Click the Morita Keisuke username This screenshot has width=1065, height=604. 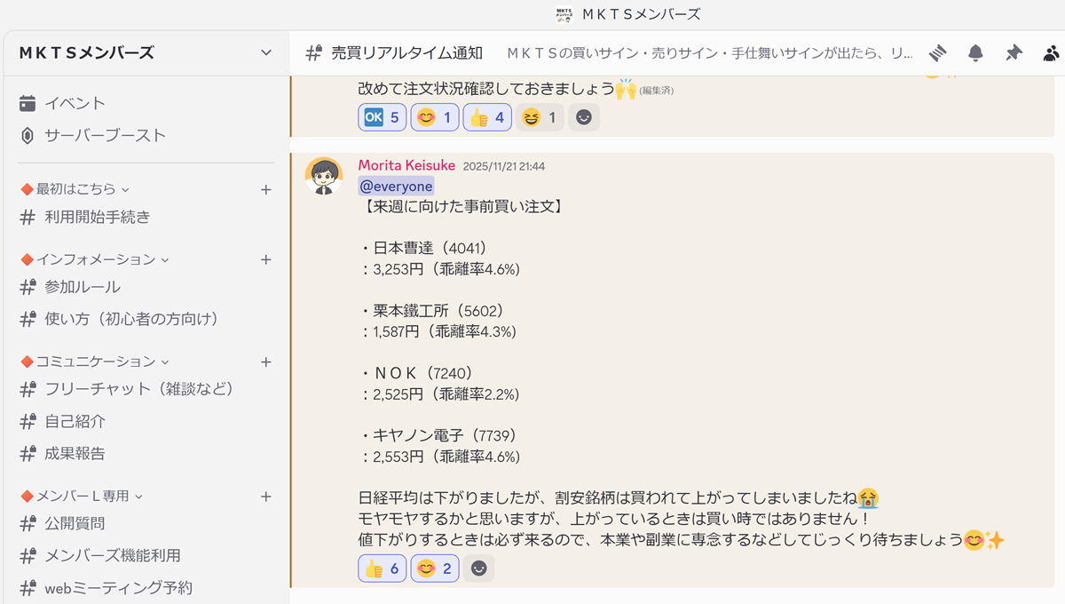[x=406, y=166]
